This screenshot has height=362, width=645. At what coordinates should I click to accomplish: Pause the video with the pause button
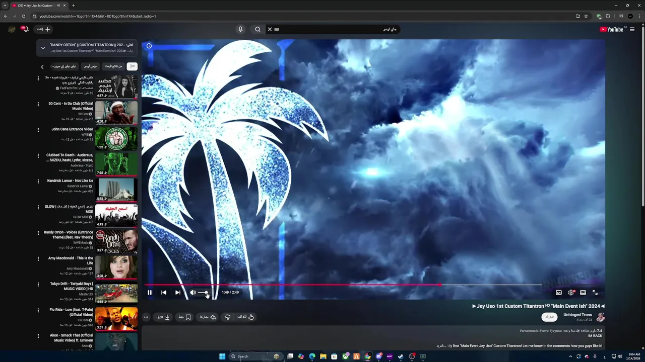(x=150, y=292)
